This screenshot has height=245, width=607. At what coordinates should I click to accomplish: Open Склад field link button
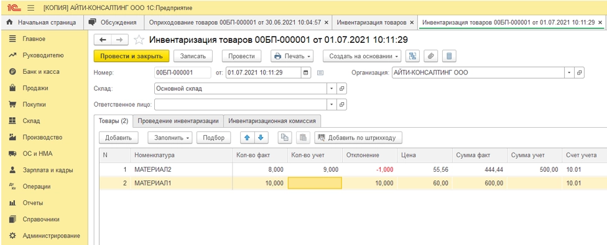(x=342, y=88)
